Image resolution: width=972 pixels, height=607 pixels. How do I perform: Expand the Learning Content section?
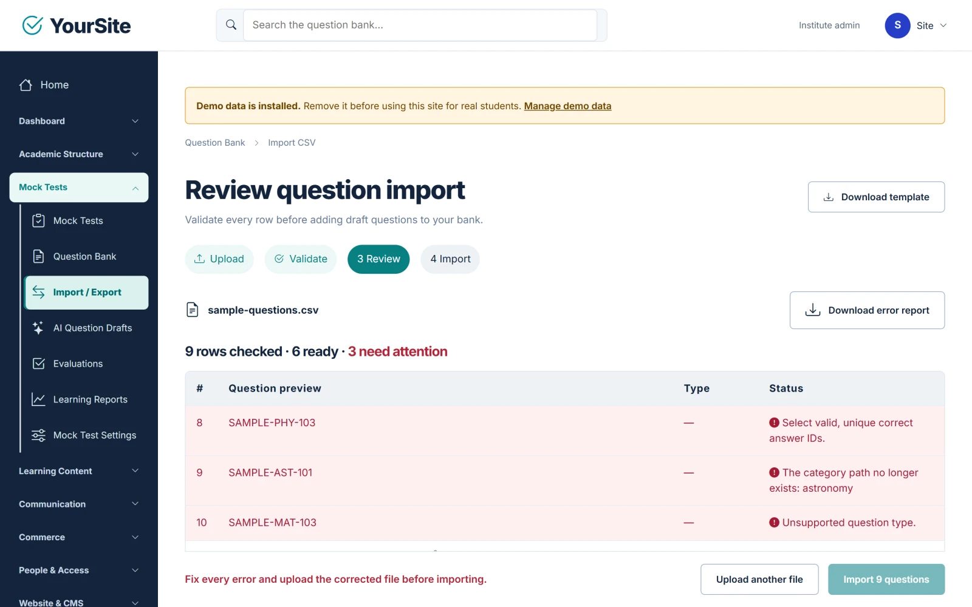pos(79,471)
